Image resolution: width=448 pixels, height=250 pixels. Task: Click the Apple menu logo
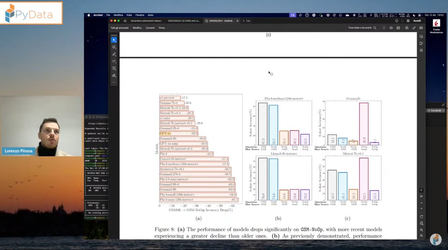coord(89,15)
